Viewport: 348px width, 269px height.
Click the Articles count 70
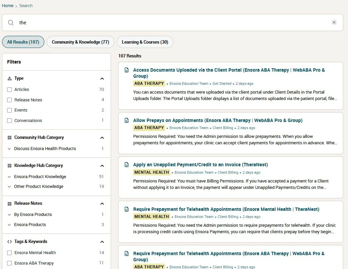pyautogui.click(x=102, y=90)
